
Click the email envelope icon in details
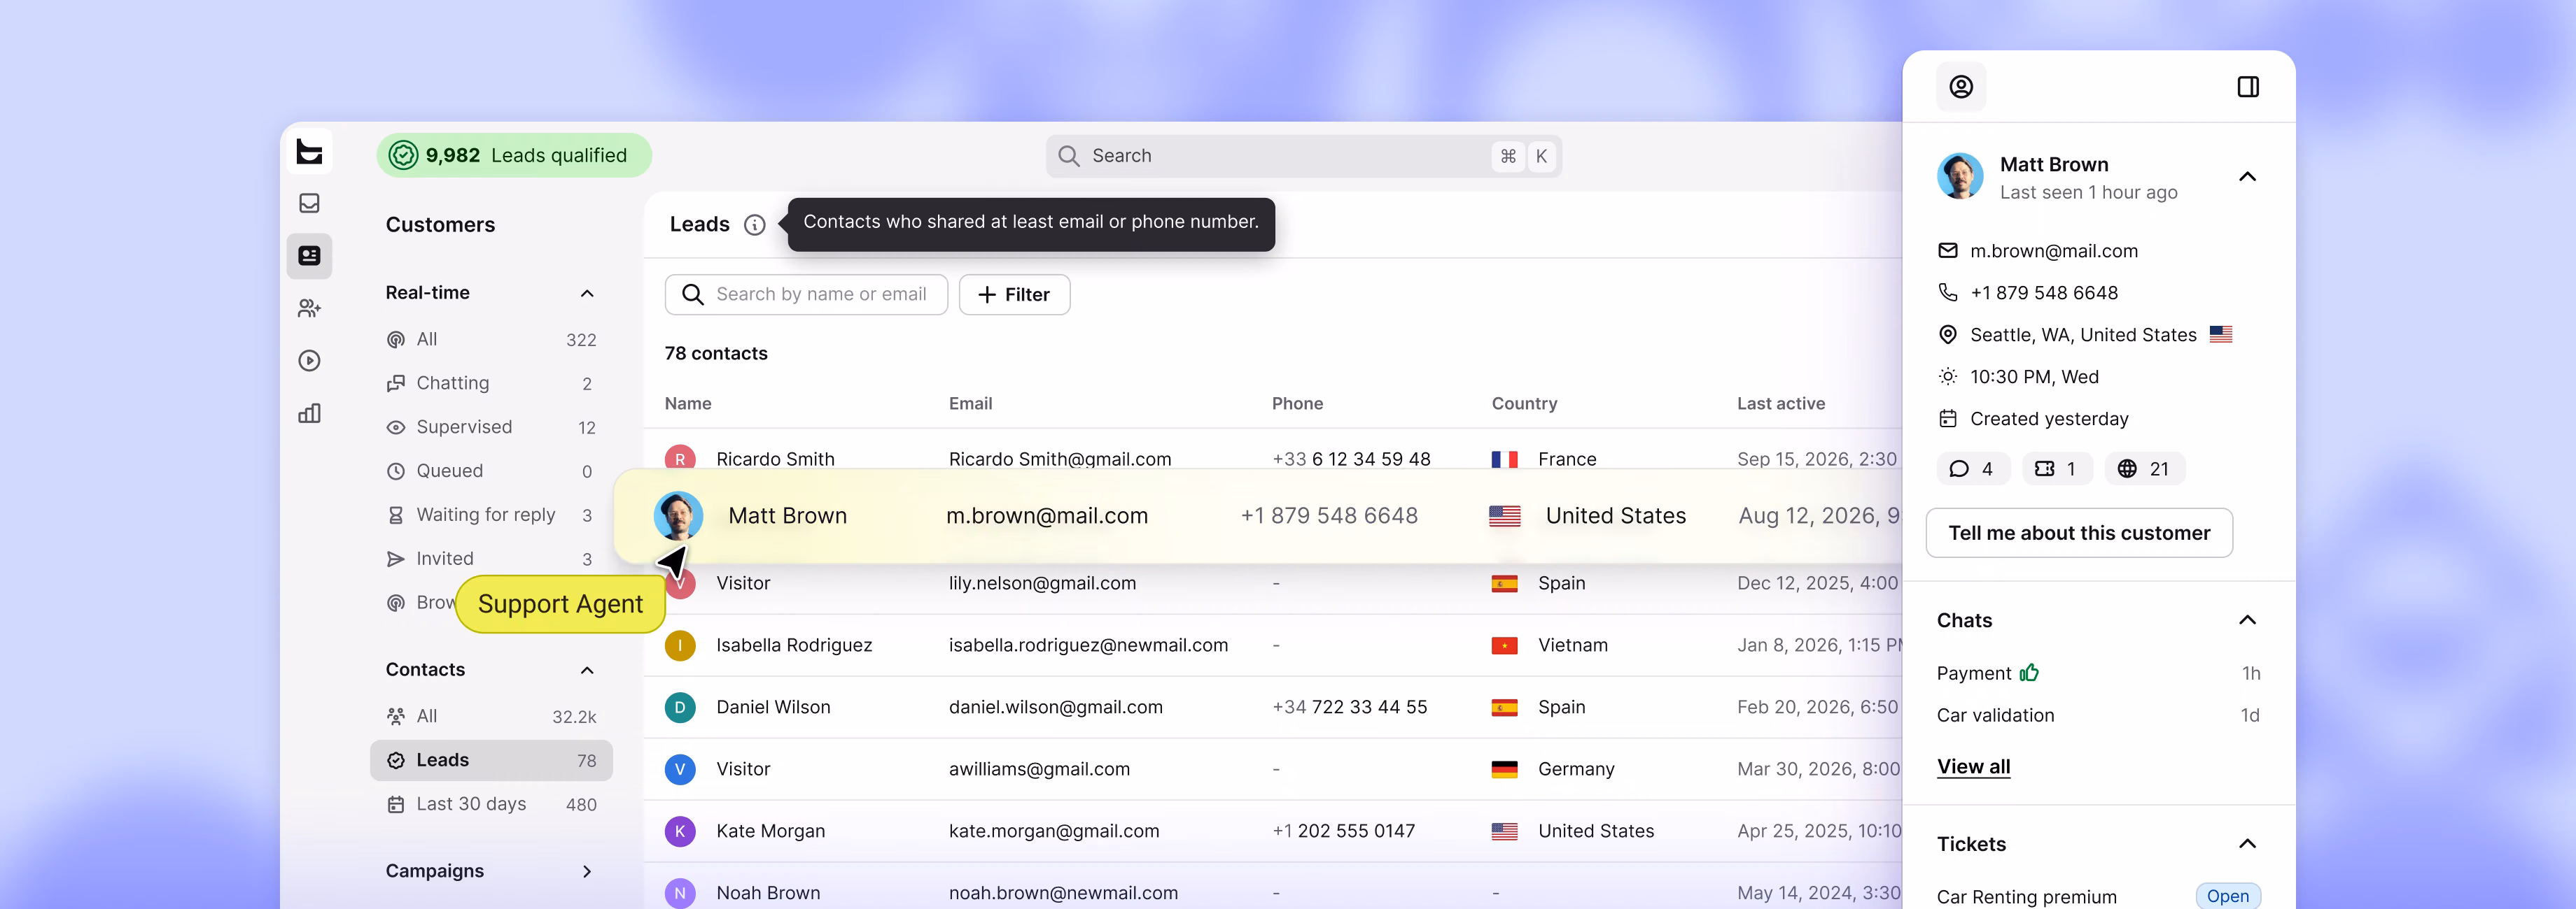point(1948,251)
